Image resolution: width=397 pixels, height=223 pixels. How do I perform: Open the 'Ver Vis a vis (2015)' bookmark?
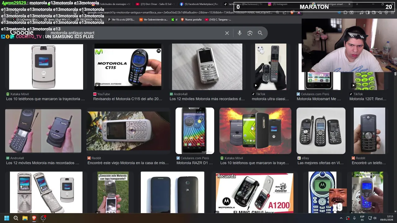click(x=121, y=20)
